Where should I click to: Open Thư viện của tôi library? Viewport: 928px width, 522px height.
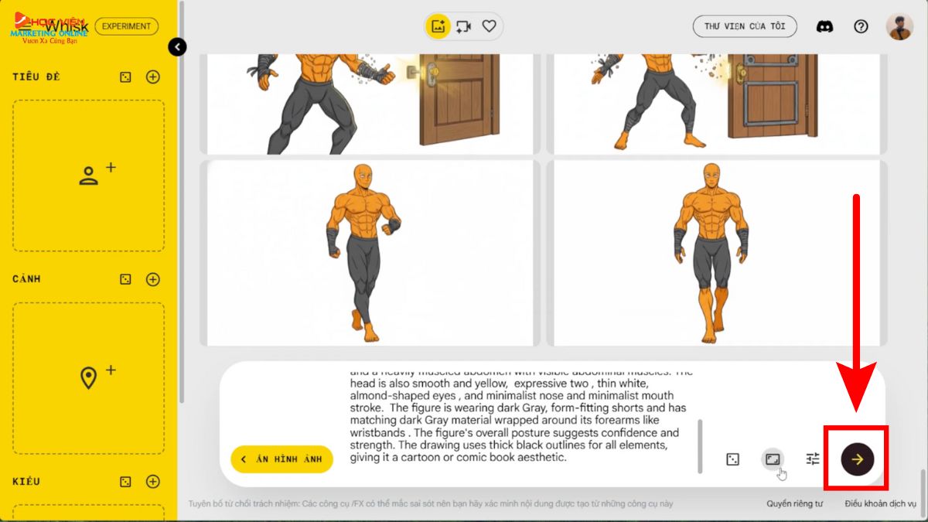(745, 26)
